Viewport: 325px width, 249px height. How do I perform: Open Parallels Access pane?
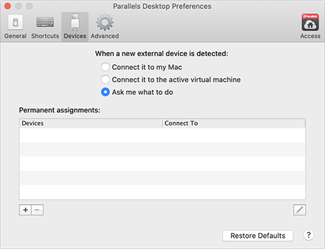point(310,26)
